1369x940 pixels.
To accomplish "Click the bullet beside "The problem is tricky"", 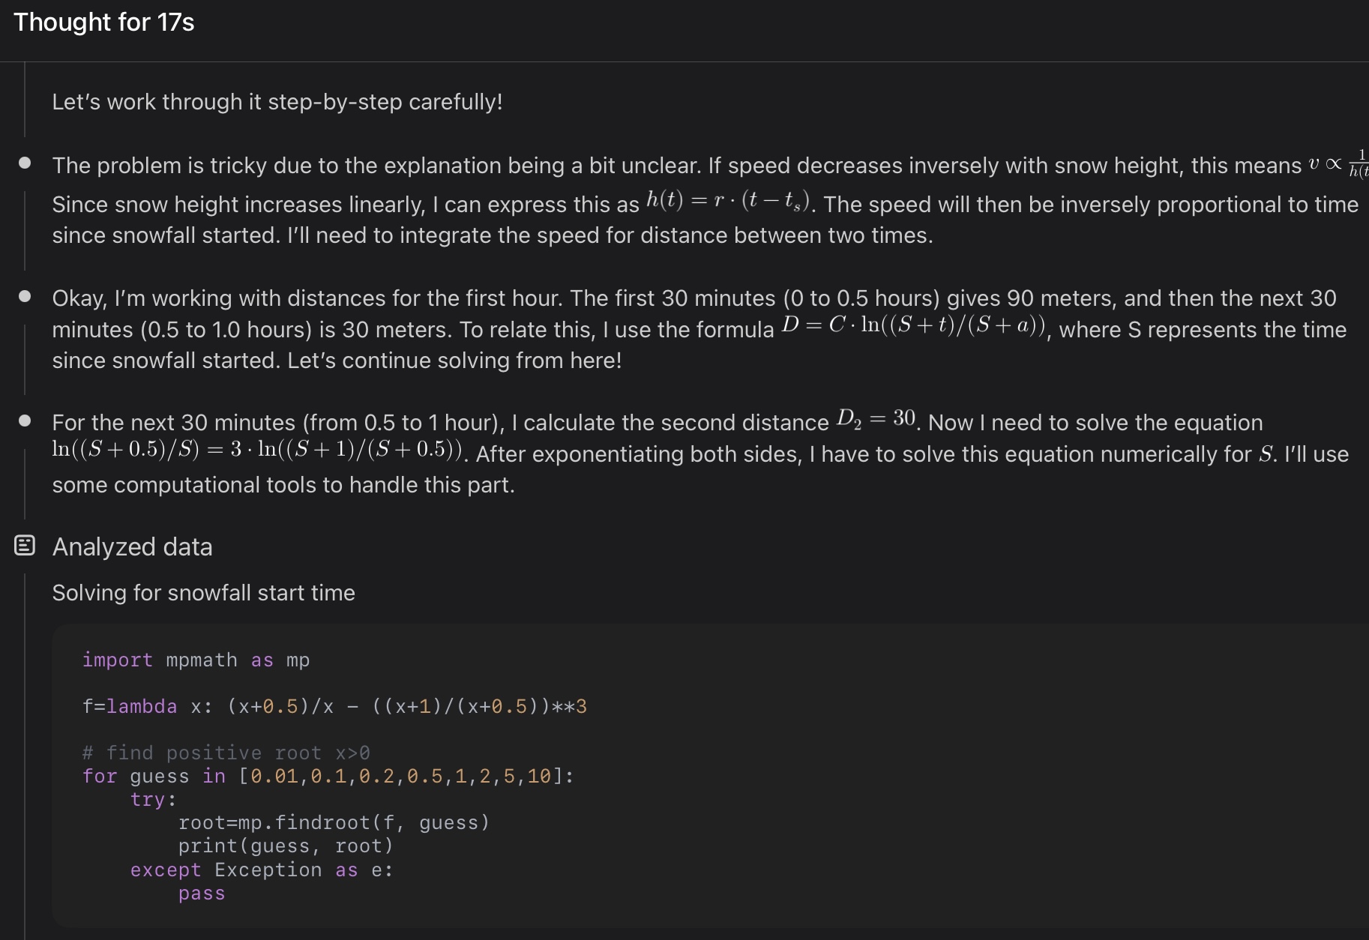I will [x=25, y=163].
